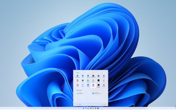The image size is (176, 110).
Task: Launch Microsoft Store from pinned apps
Action: 93,76
